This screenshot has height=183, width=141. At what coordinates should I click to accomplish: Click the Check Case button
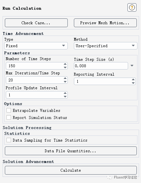click(36, 23)
